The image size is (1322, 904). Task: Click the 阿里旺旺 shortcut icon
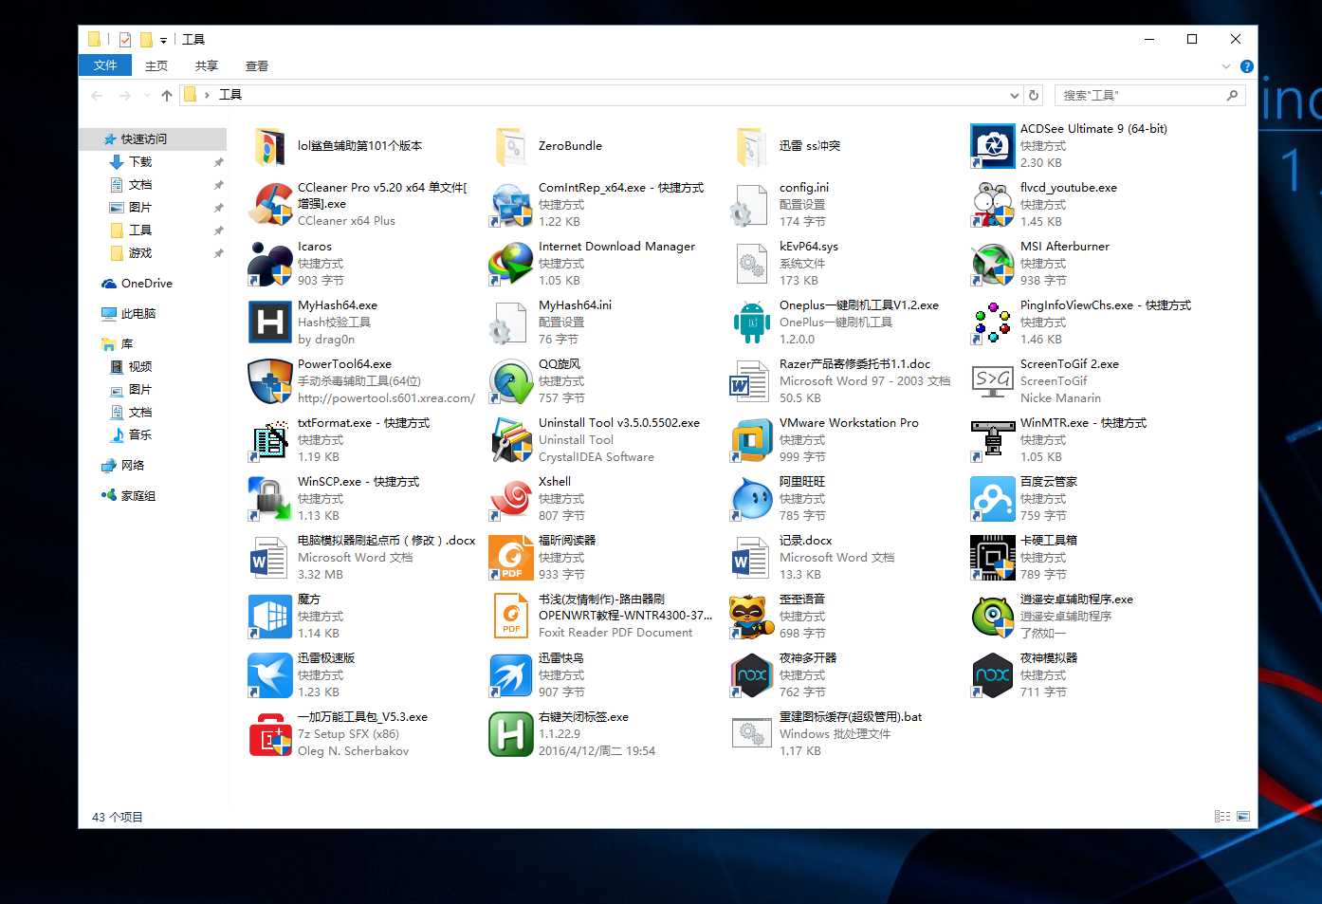[752, 499]
